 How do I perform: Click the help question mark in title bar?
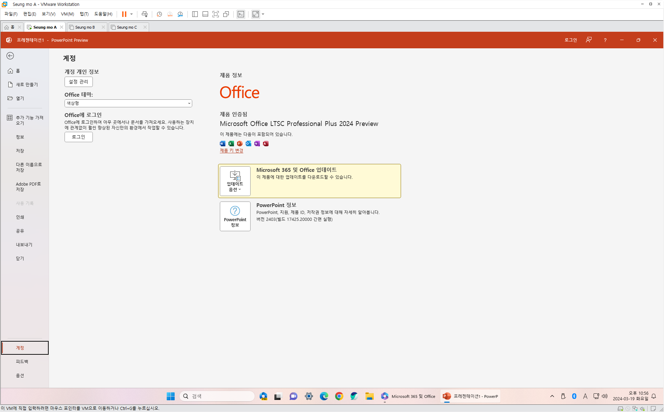click(605, 40)
